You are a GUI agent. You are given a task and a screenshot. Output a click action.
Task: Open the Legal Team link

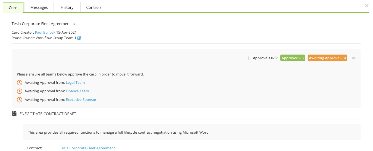pyautogui.click(x=75, y=83)
